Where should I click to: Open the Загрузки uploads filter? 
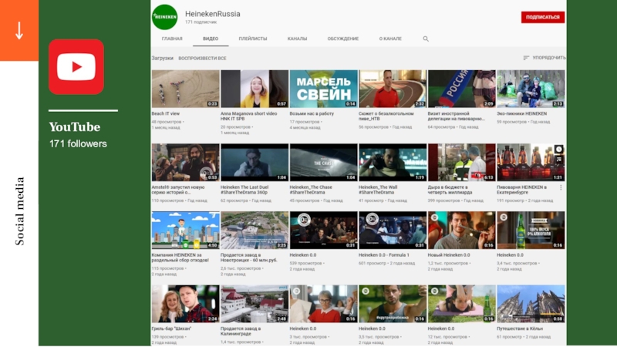162,58
